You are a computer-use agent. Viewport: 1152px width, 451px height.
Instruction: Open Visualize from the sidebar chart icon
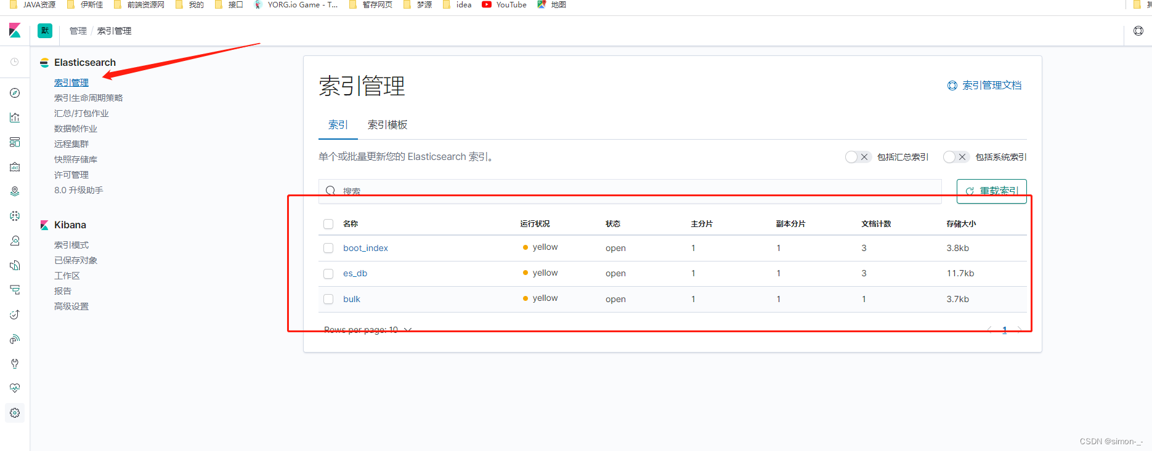[x=15, y=118]
